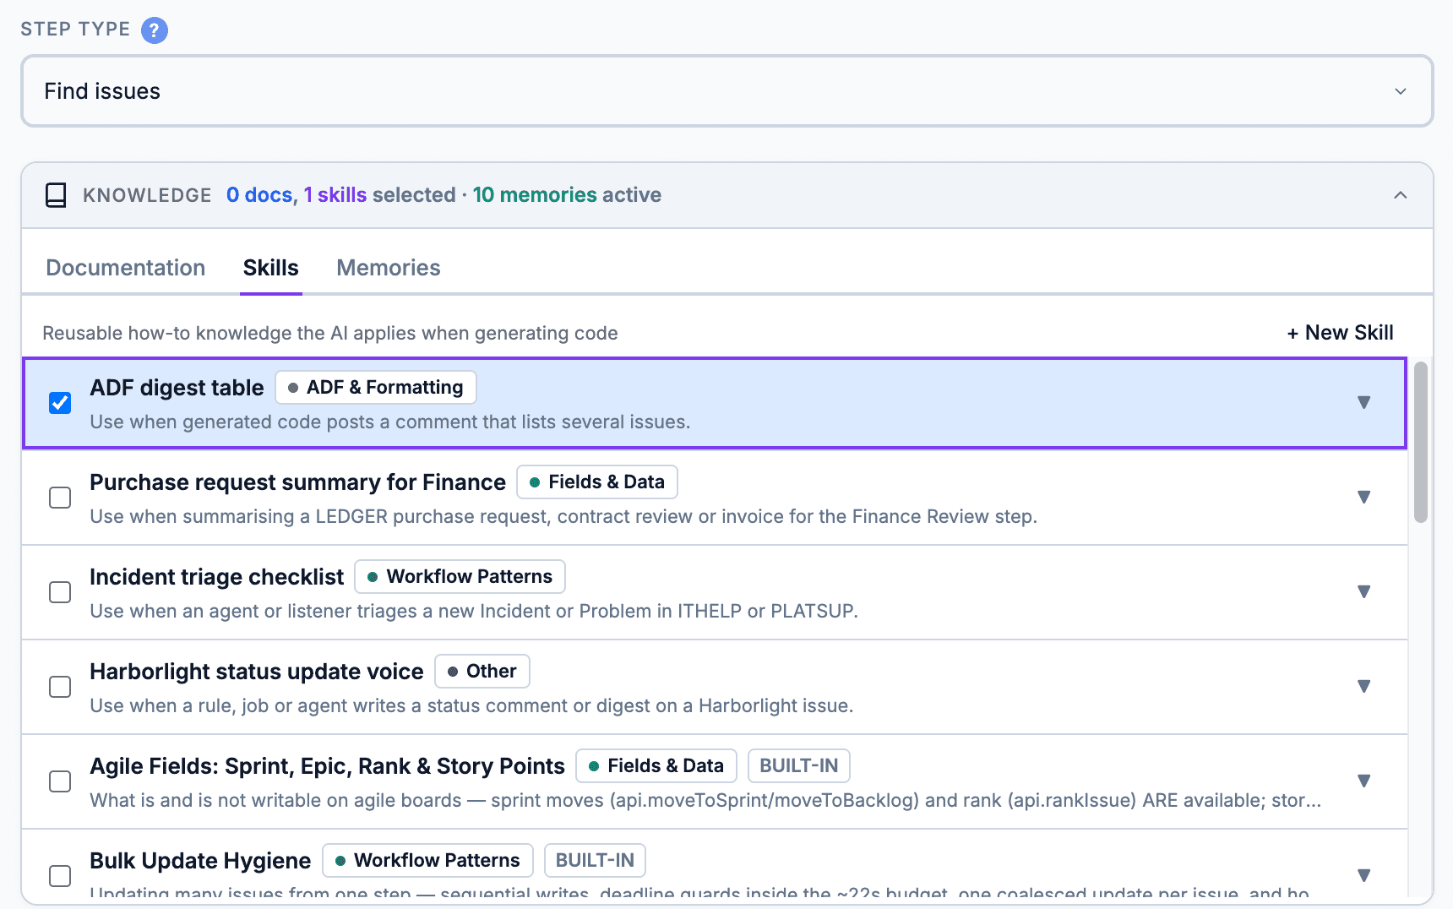Enable the Bulk Update Hygiene skill

pyautogui.click(x=60, y=876)
